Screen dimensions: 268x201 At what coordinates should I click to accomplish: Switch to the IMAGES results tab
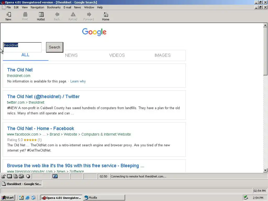163,55
